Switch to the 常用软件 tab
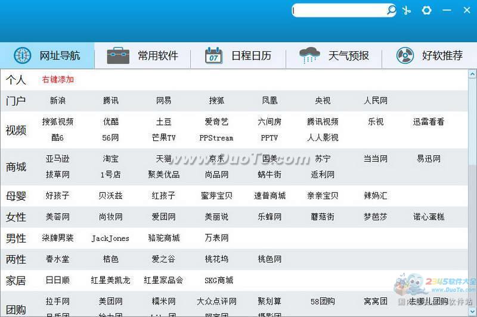The height and width of the screenshot is (317, 477). click(x=143, y=55)
